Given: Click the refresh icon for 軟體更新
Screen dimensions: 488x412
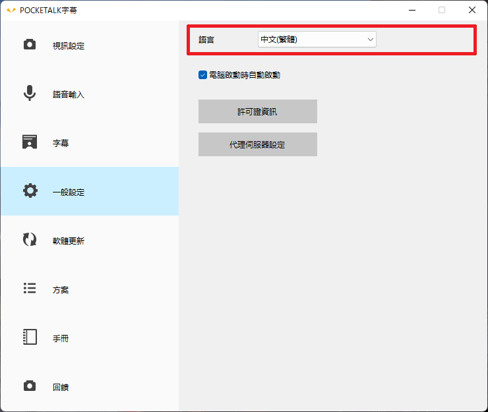Looking at the screenshot, I should click(x=30, y=240).
